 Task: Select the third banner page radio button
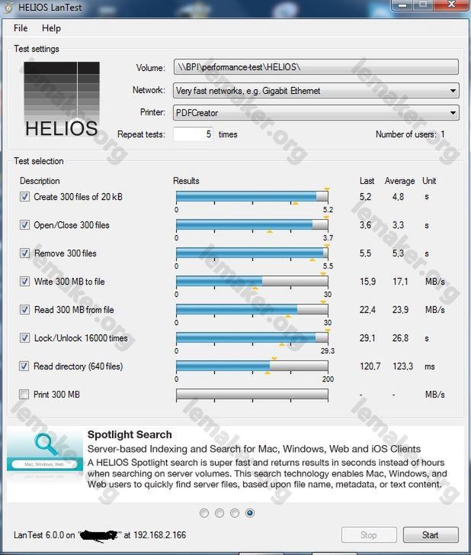(x=235, y=513)
